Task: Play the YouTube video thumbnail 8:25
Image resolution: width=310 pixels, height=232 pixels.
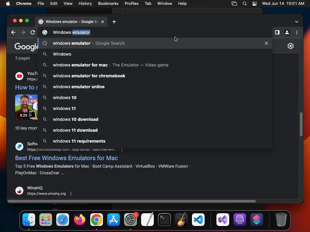Action: [26, 107]
